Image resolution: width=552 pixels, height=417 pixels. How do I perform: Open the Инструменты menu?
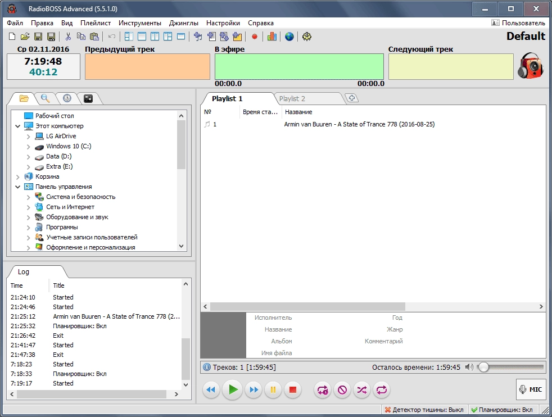tap(140, 23)
